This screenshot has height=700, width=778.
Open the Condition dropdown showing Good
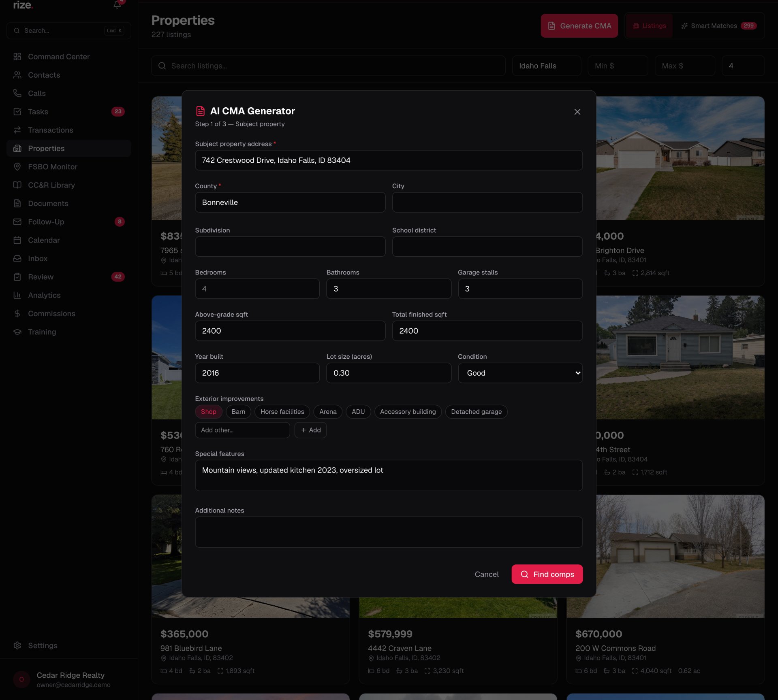click(x=520, y=373)
